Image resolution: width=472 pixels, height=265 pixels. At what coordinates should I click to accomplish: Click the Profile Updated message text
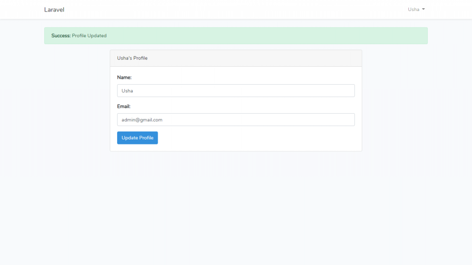coord(89,35)
